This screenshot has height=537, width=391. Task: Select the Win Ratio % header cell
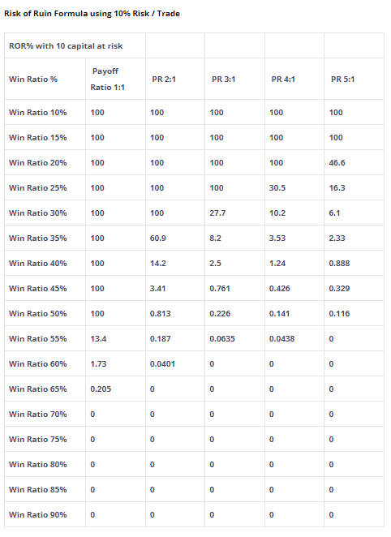click(45, 79)
